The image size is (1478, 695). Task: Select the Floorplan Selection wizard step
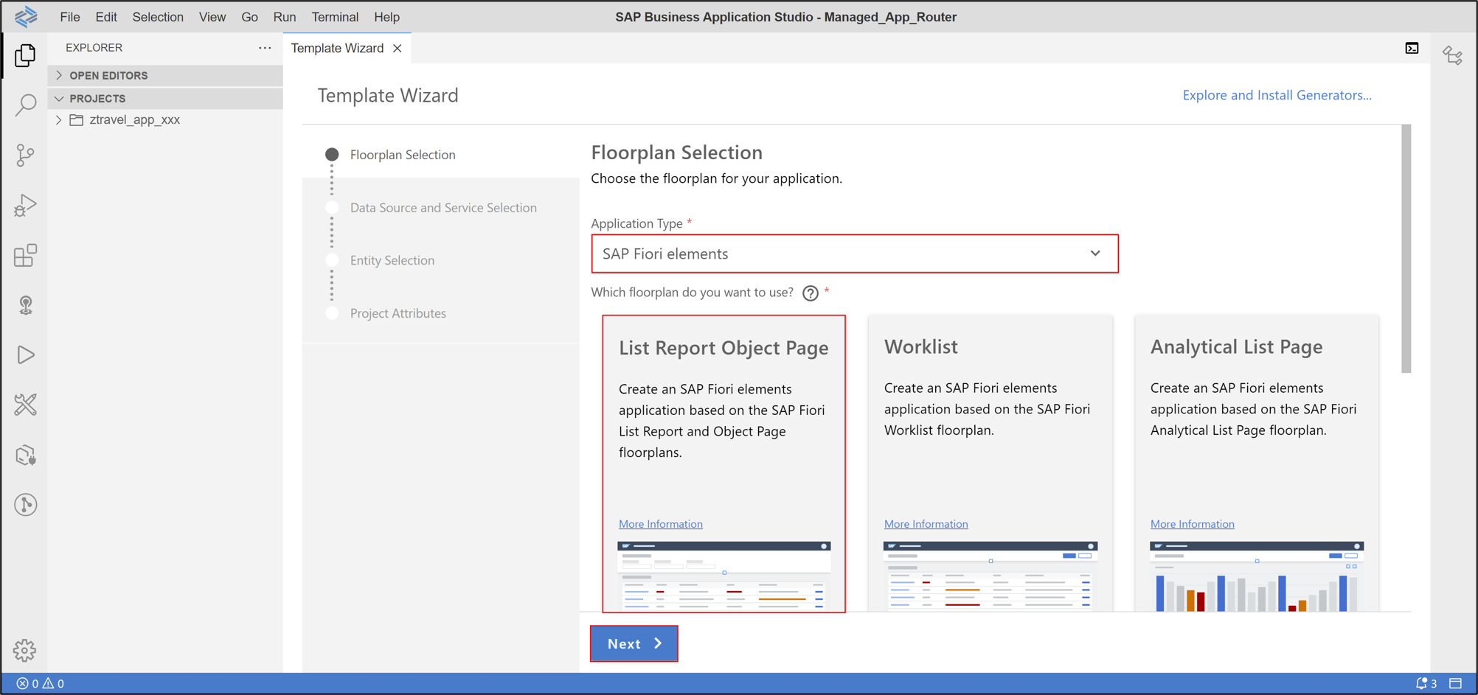(x=403, y=155)
